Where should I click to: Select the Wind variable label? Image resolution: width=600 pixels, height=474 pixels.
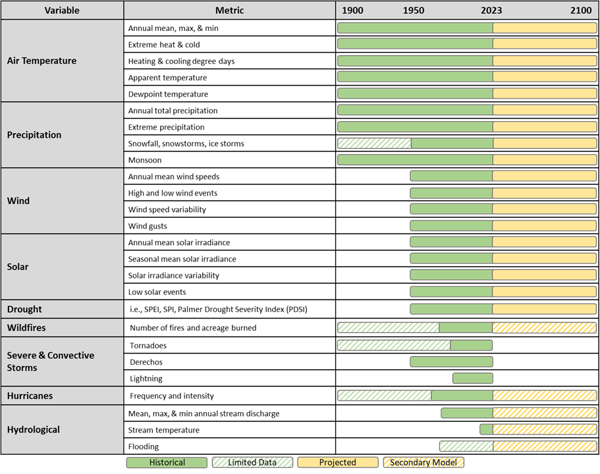[x=18, y=201]
